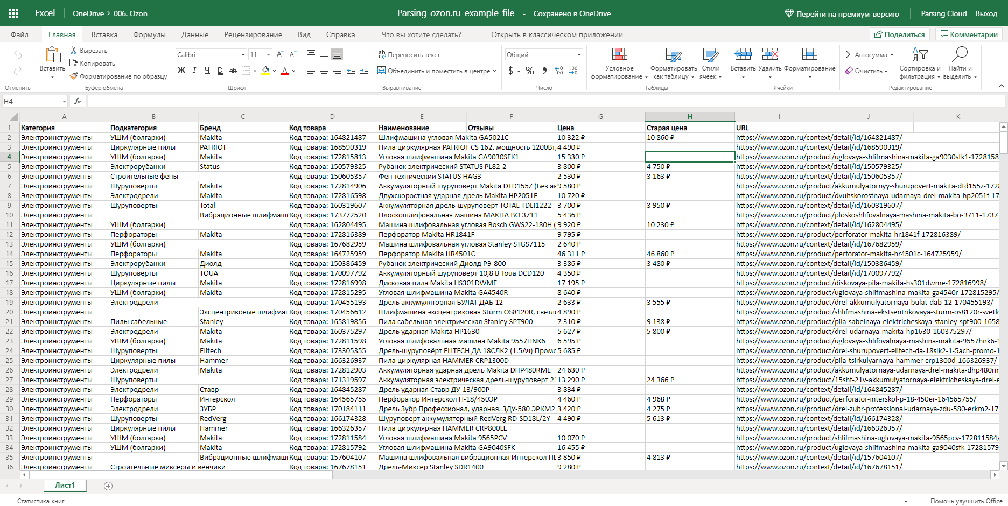
Task: Click the Cut (Вырезать) scissors icon
Action: (x=74, y=51)
